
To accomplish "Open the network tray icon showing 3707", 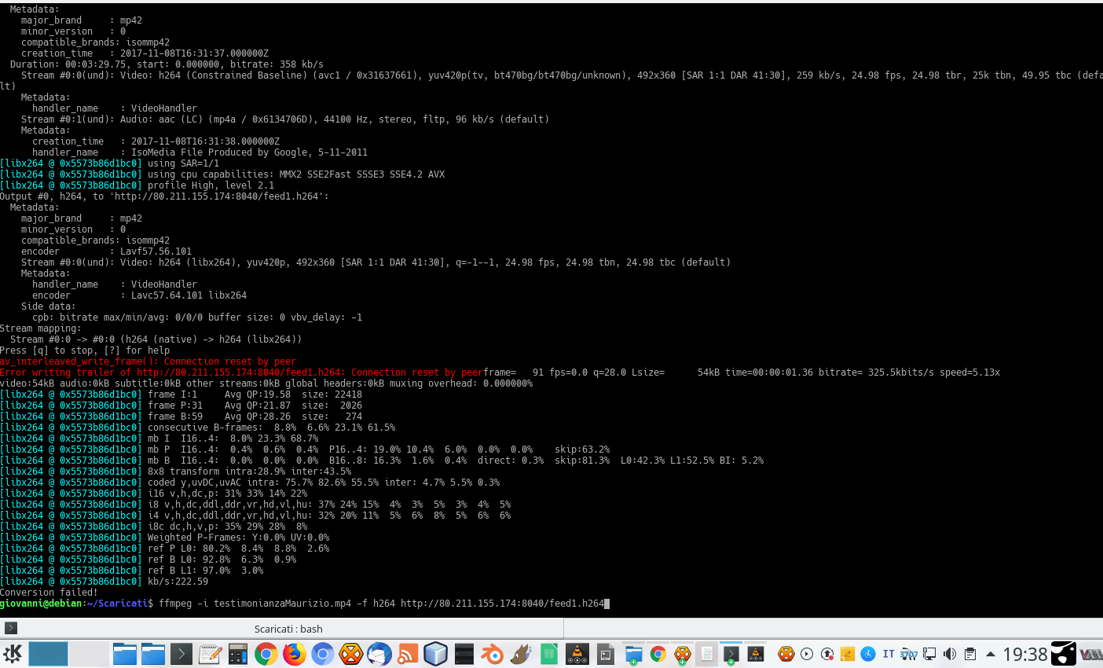I will 909,654.
